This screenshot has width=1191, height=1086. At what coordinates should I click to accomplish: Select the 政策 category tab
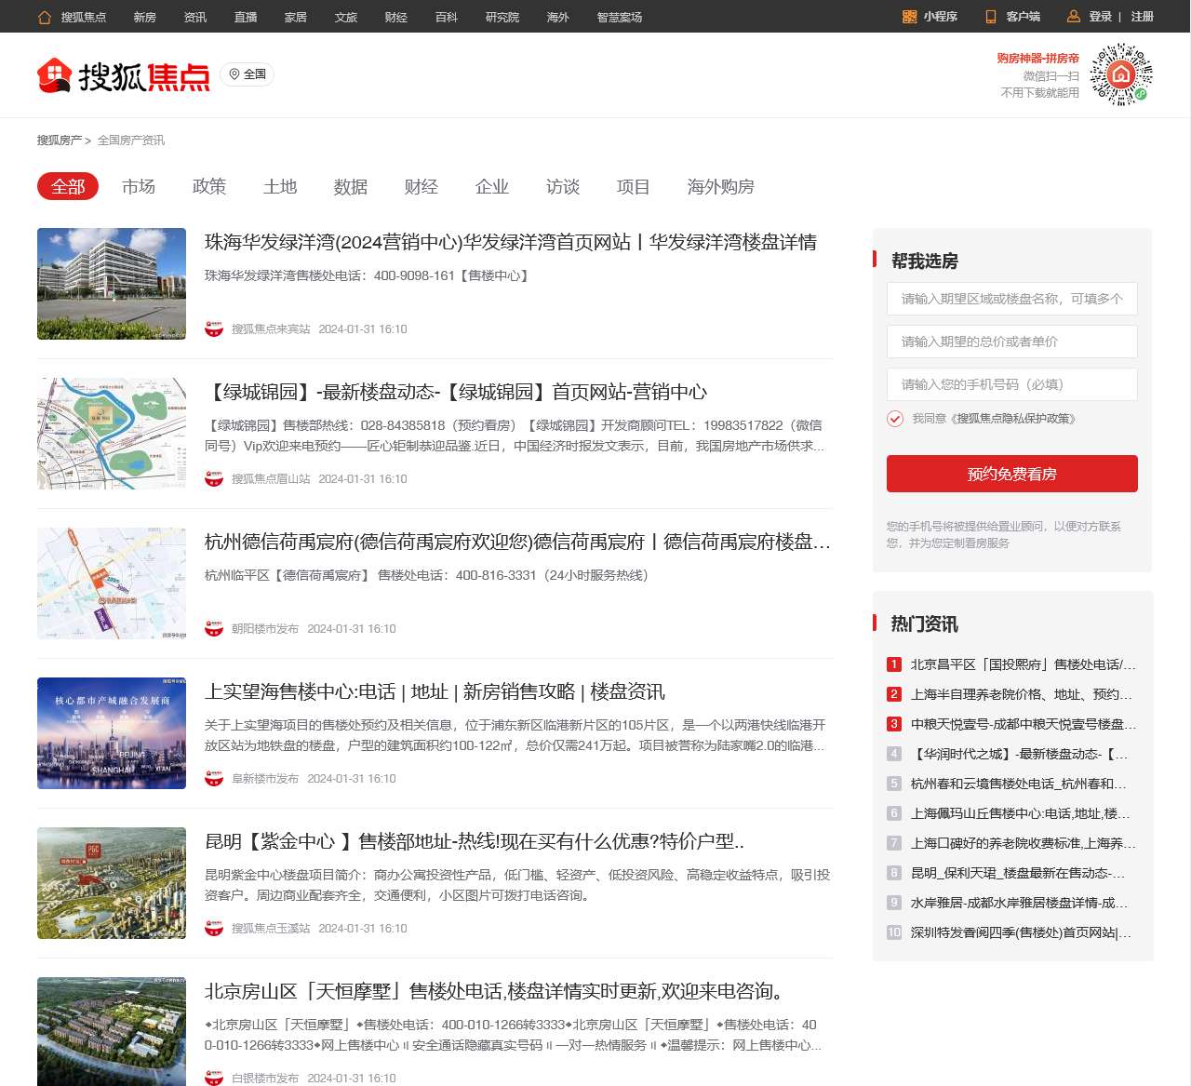(209, 187)
